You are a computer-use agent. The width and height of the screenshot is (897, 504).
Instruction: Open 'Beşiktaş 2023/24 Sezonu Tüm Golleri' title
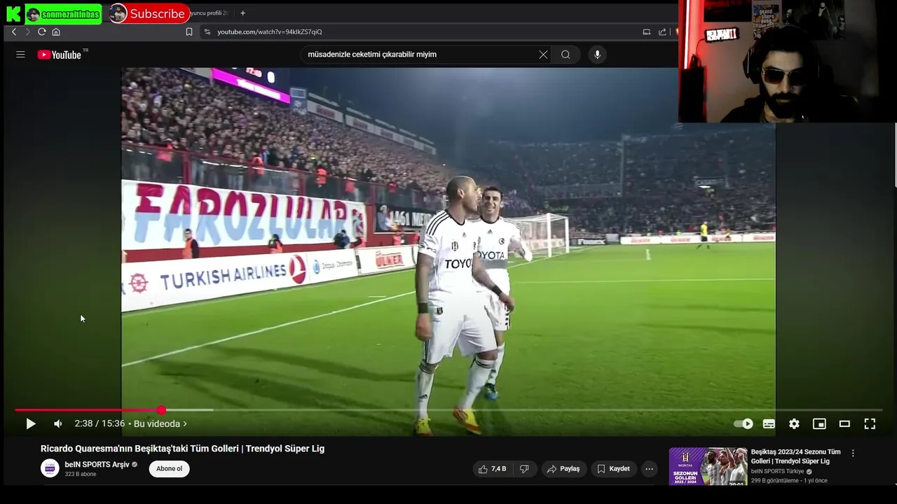pos(796,456)
